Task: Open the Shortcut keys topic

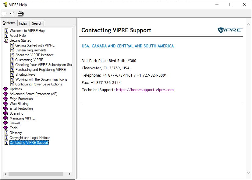Action: pyautogui.click(x=25, y=74)
